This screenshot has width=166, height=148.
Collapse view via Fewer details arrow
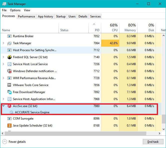click(x=4, y=142)
